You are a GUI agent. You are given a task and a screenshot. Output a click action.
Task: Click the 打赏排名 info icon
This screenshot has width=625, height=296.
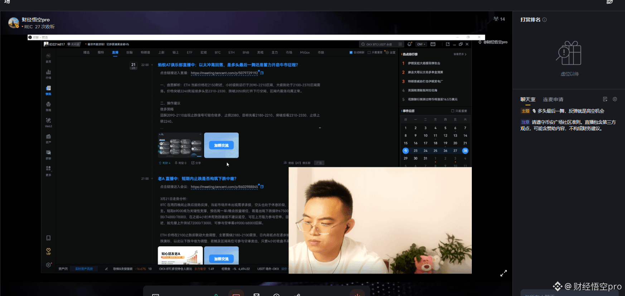tap(544, 20)
